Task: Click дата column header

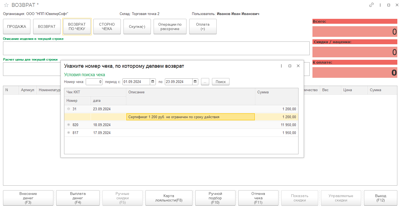Action: tap(108, 101)
